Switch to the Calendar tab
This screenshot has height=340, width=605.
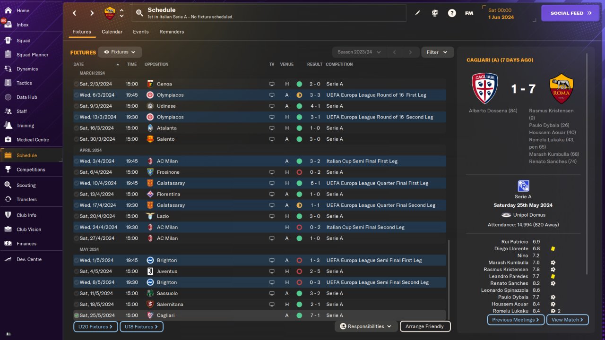click(x=112, y=32)
